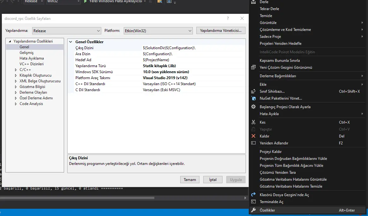Click the red X icon beside Kaldır

coord(253,136)
